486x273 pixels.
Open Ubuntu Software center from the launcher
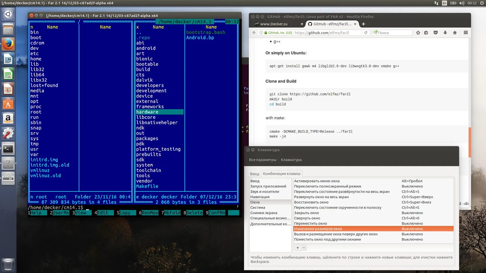click(8, 103)
